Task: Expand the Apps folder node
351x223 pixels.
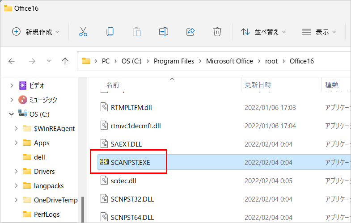Action: point(16,143)
